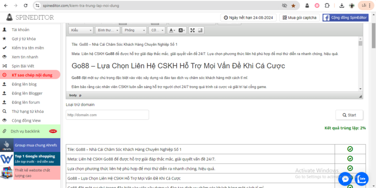
Task: Open the Kiểu style dropdown
Action: click(x=80, y=30)
